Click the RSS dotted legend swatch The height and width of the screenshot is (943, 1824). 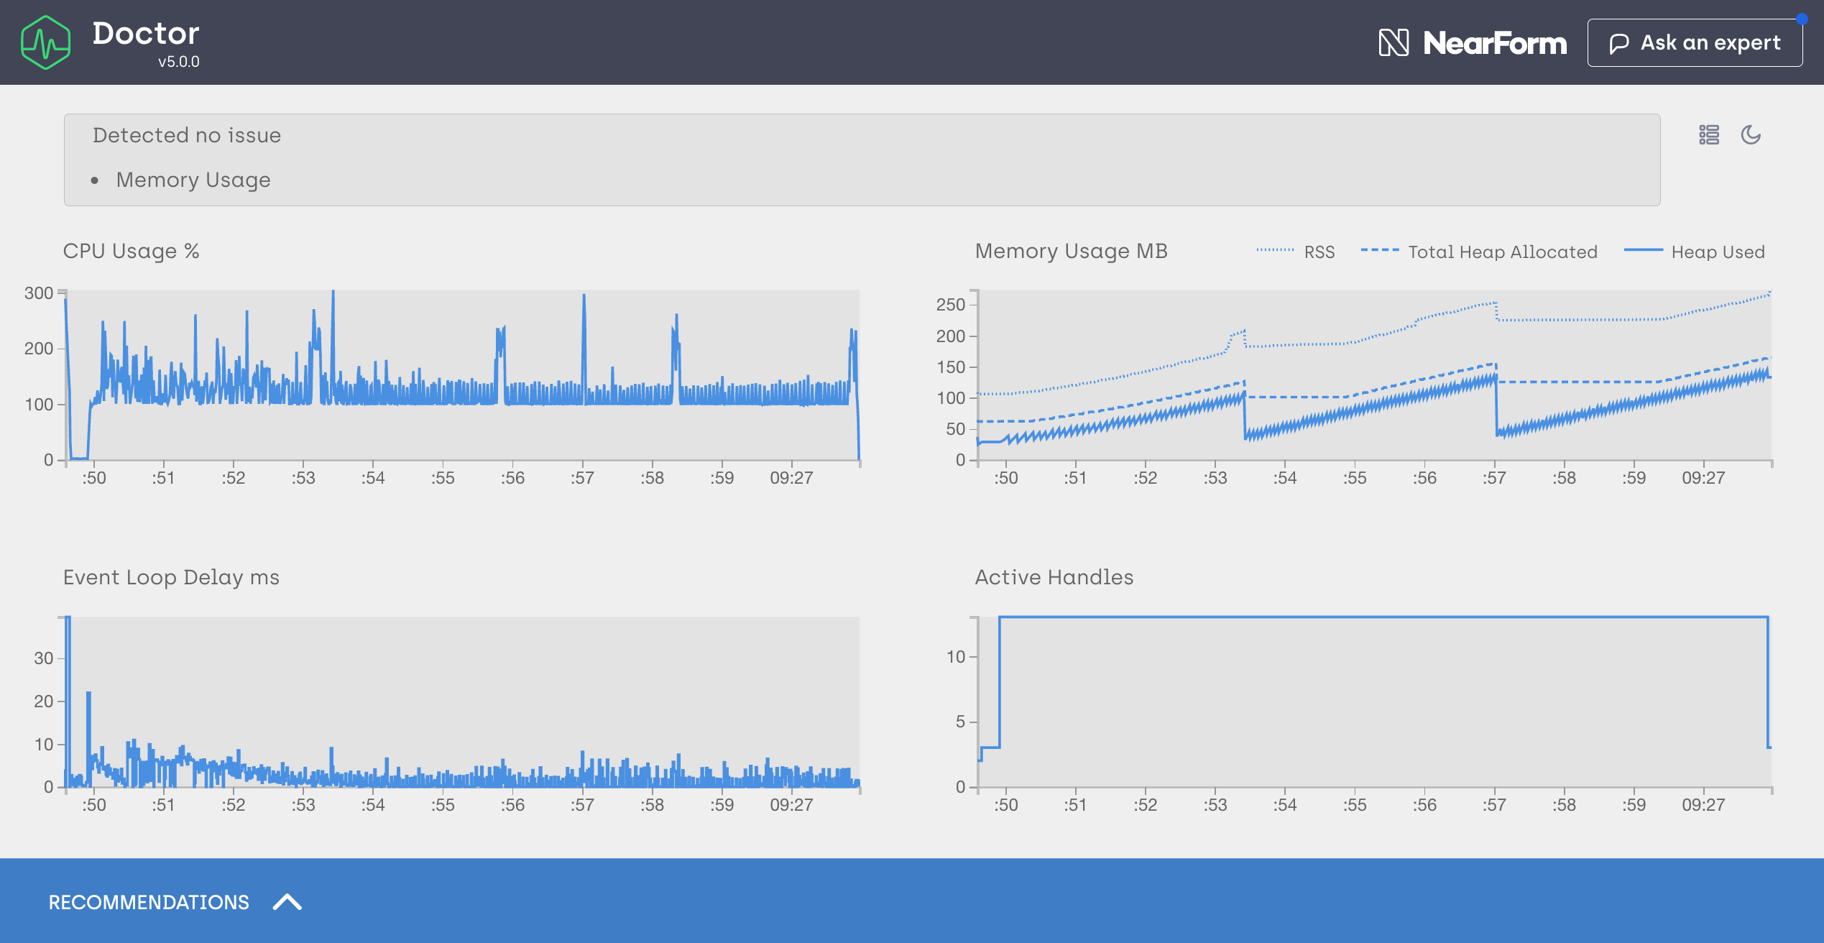pyautogui.click(x=1275, y=251)
